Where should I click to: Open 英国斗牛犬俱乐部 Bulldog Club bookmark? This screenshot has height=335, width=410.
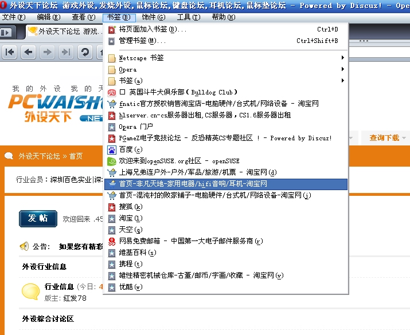pos(226,92)
